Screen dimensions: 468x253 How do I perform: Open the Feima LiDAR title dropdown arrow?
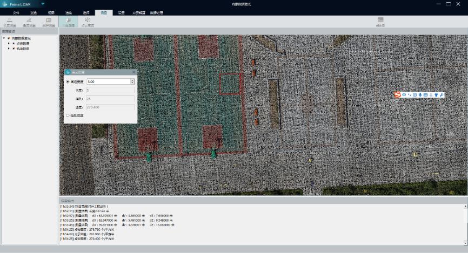43,4
